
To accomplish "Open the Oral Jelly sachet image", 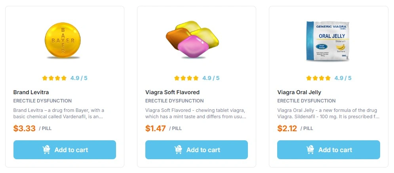I will [x=328, y=41].
